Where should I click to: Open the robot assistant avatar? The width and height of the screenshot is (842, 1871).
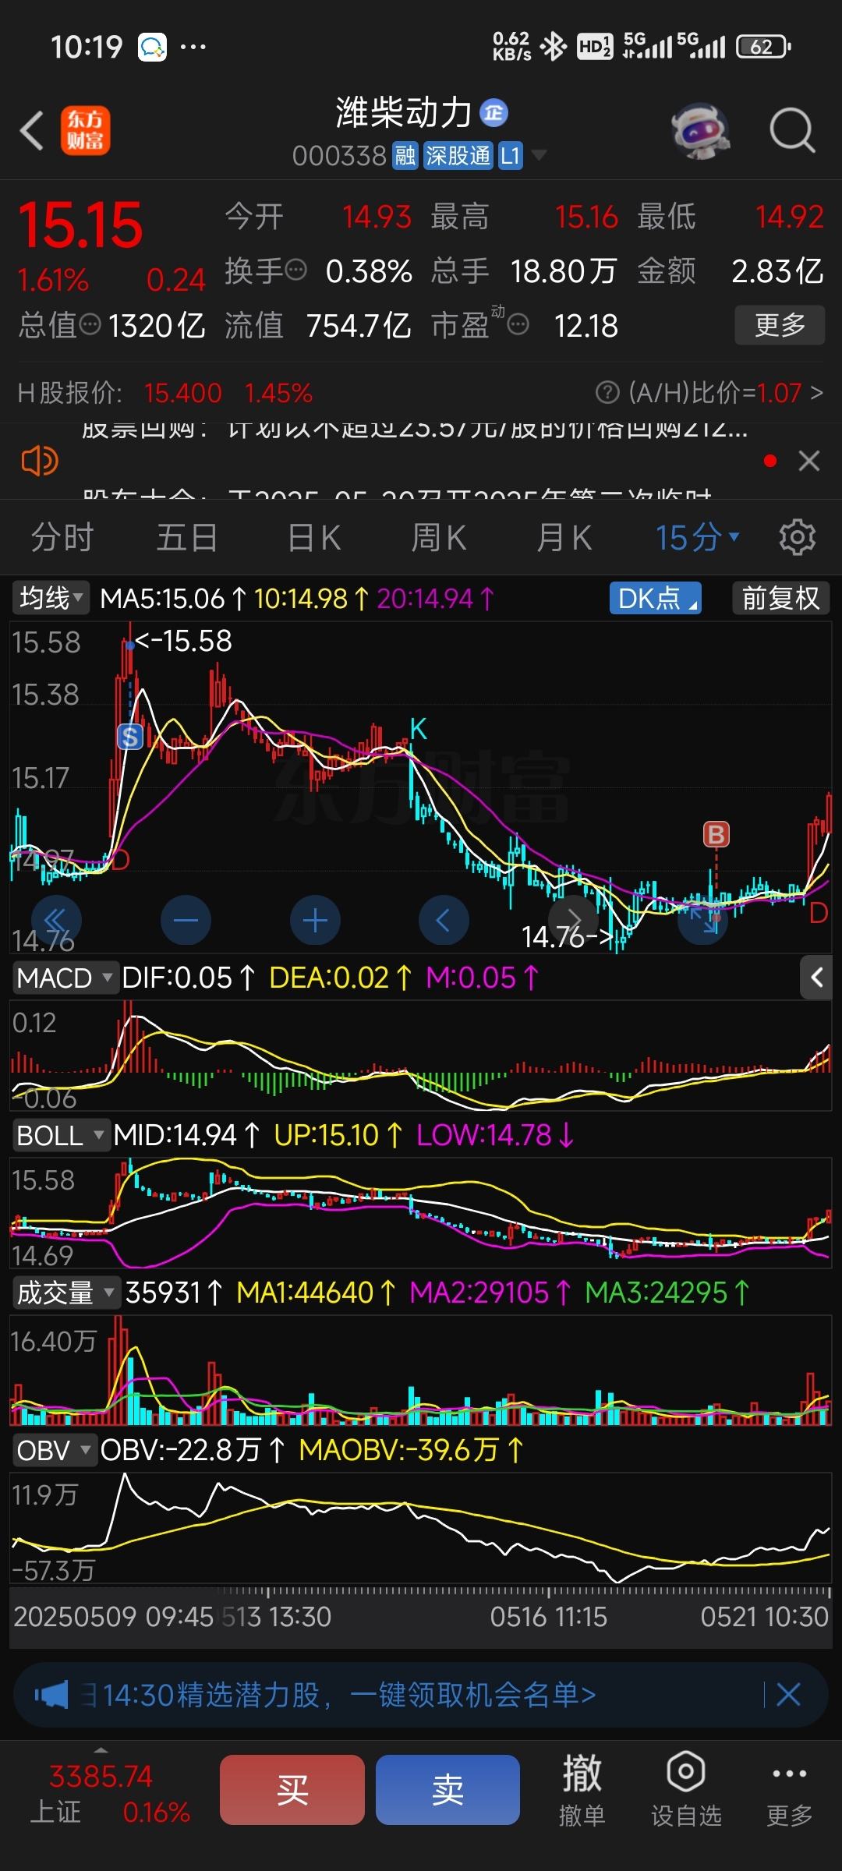[x=700, y=131]
